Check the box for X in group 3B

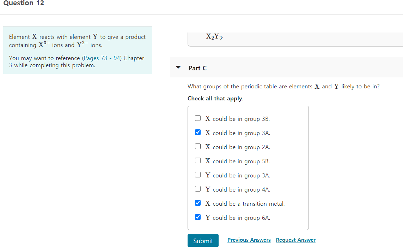(198, 118)
